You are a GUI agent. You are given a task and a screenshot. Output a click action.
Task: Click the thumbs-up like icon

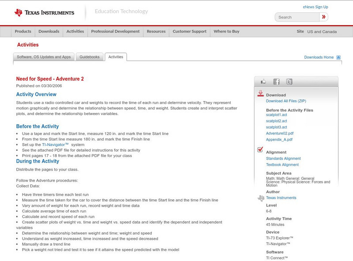click(x=263, y=82)
